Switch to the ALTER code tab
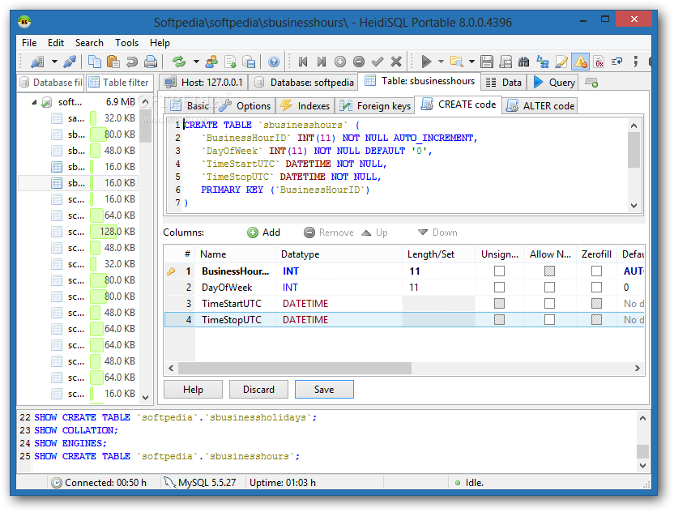Screen dimensions: 674x512 (540, 106)
